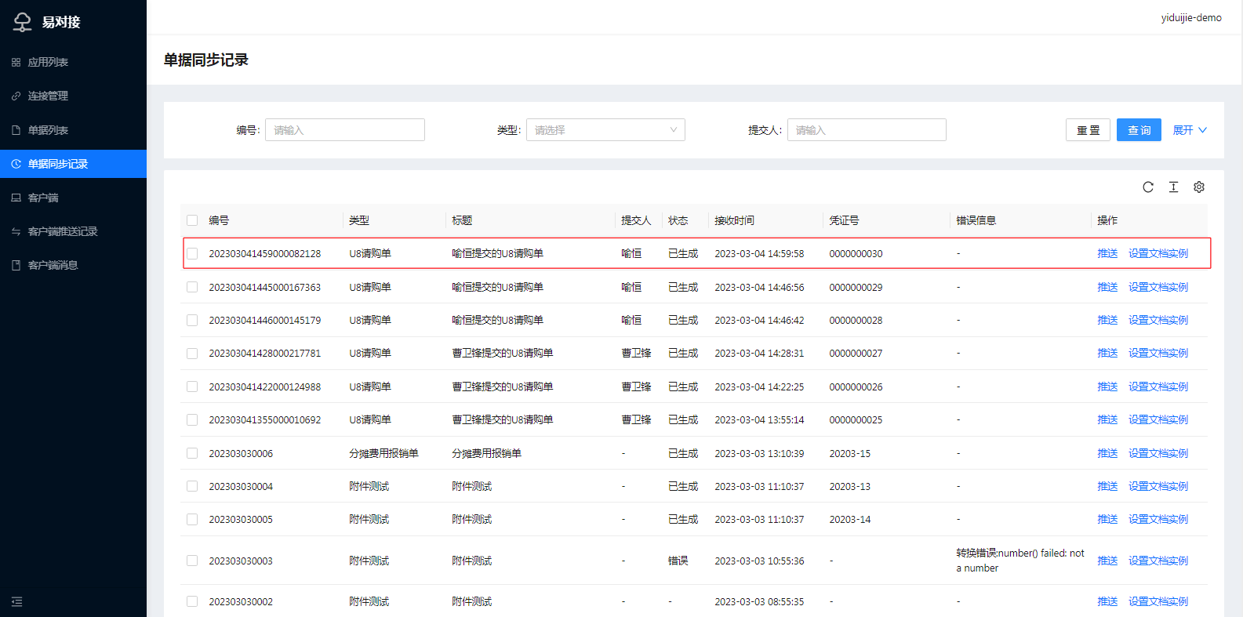Click 推送 for voucher 0000000027
Screen dimensions: 1243x617
tap(1107, 353)
